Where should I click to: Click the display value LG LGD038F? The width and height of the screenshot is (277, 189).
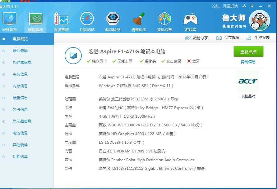(x=122, y=142)
